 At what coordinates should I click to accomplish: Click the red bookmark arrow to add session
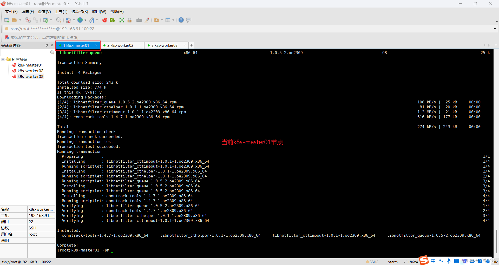coord(7,37)
